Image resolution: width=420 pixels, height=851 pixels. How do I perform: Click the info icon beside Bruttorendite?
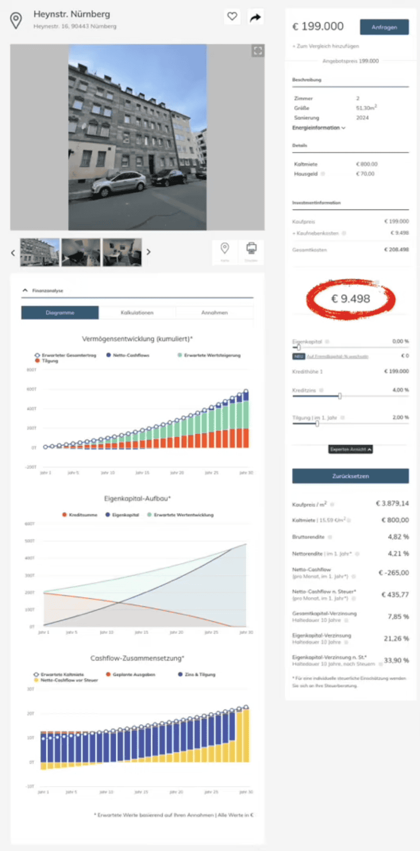(330, 537)
